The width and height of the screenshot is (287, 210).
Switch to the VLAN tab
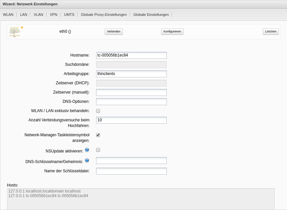pos(38,14)
